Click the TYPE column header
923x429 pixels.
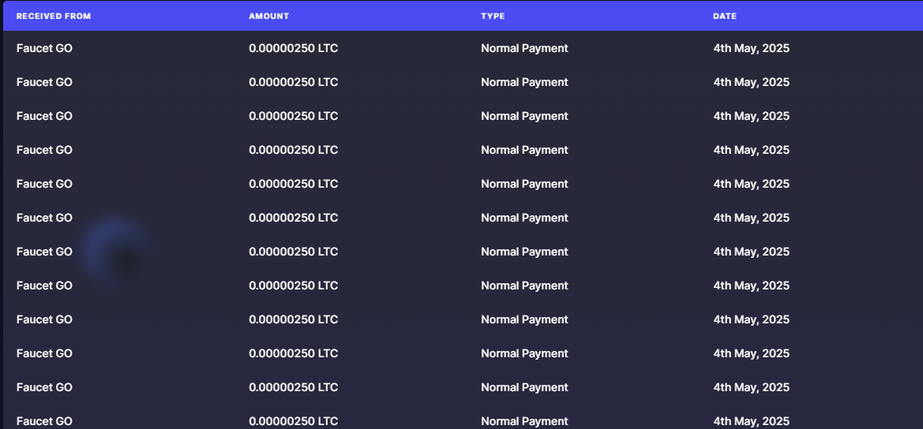point(493,17)
